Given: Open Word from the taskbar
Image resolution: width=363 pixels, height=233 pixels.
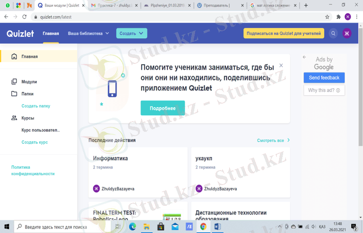Looking at the screenshot, I should tap(217, 227).
